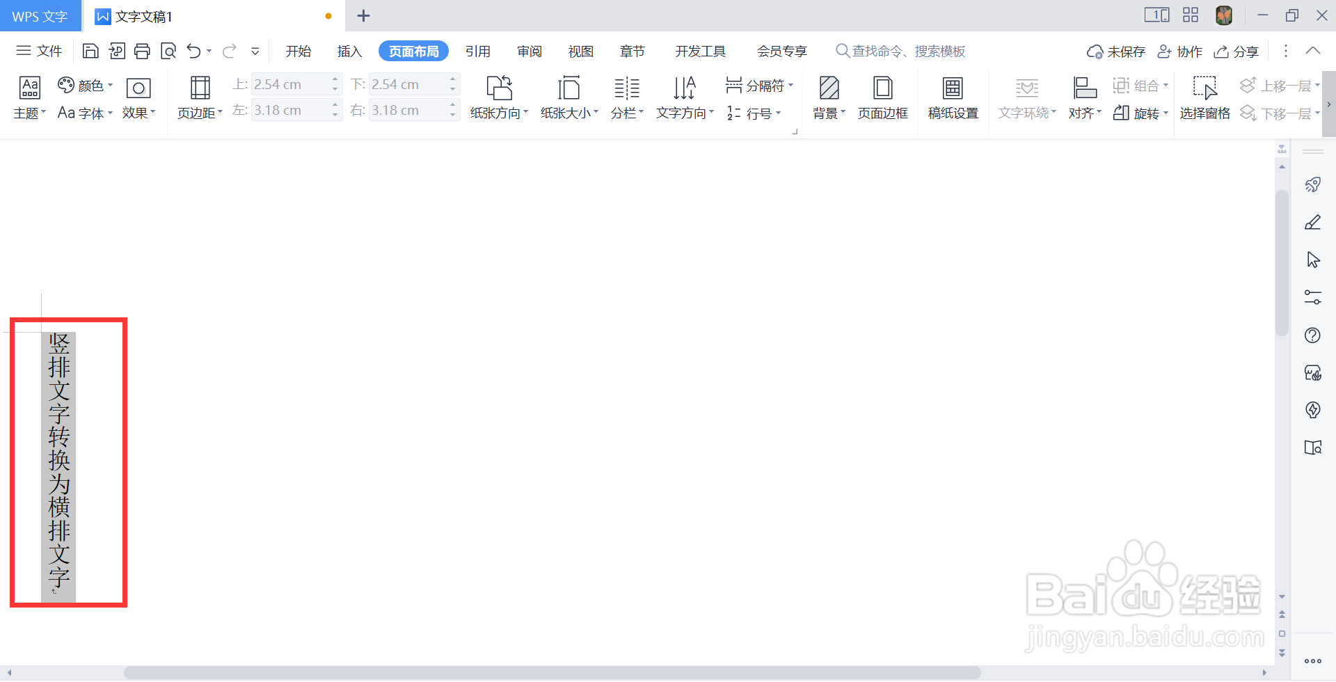Screen dimensions: 1336x682
Task: Click the 未保存 unsaved cloud button
Action: 1116,51
